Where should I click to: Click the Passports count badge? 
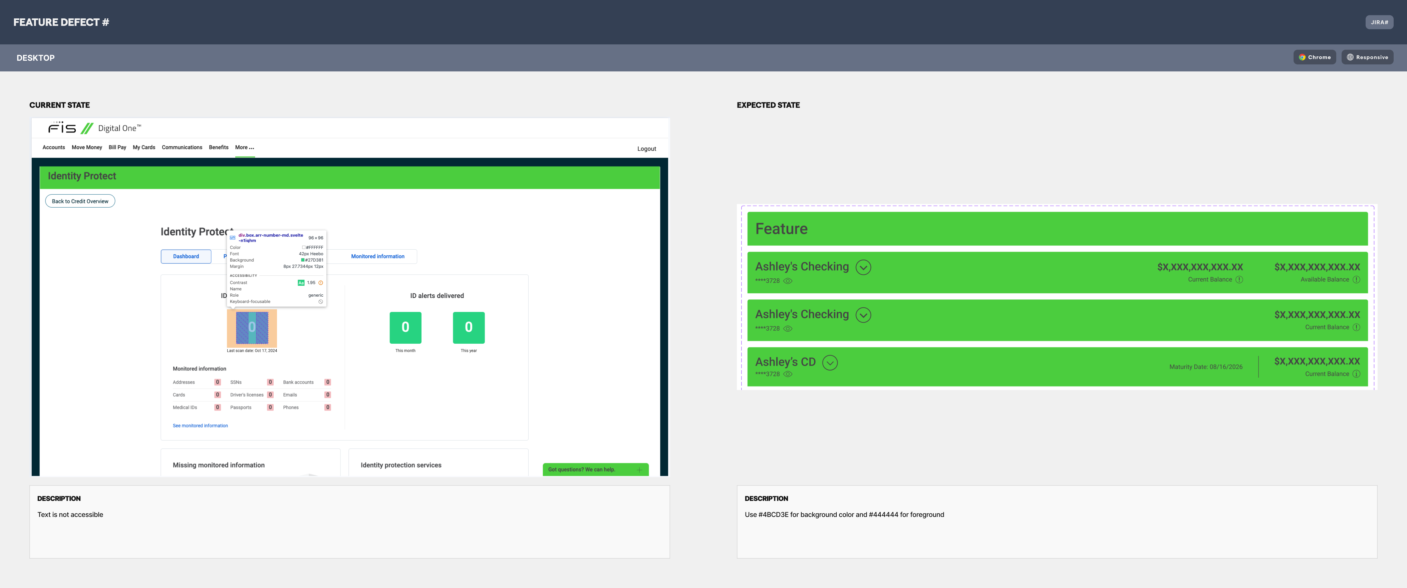tap(270, 407)
